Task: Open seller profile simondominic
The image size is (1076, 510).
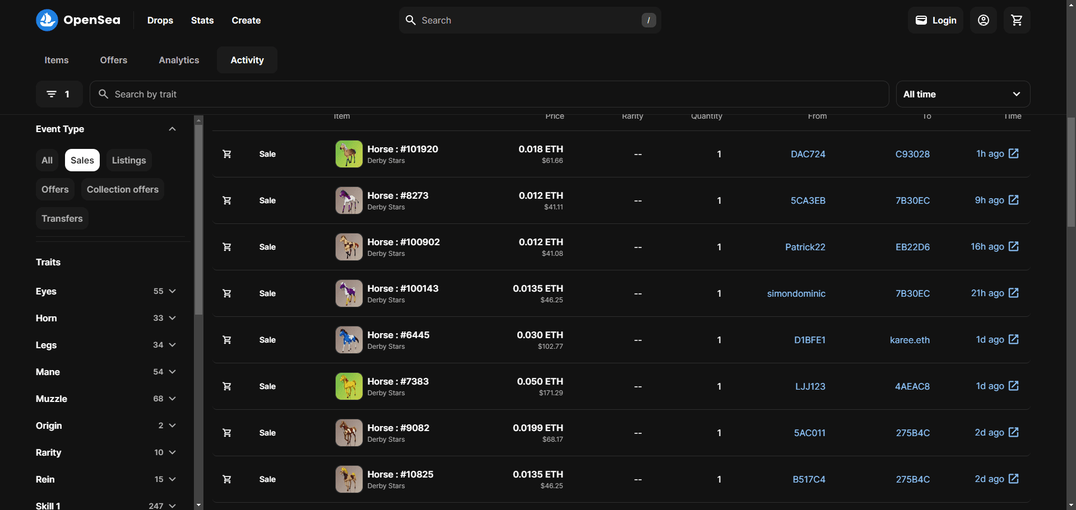Action: click(796, 293)
